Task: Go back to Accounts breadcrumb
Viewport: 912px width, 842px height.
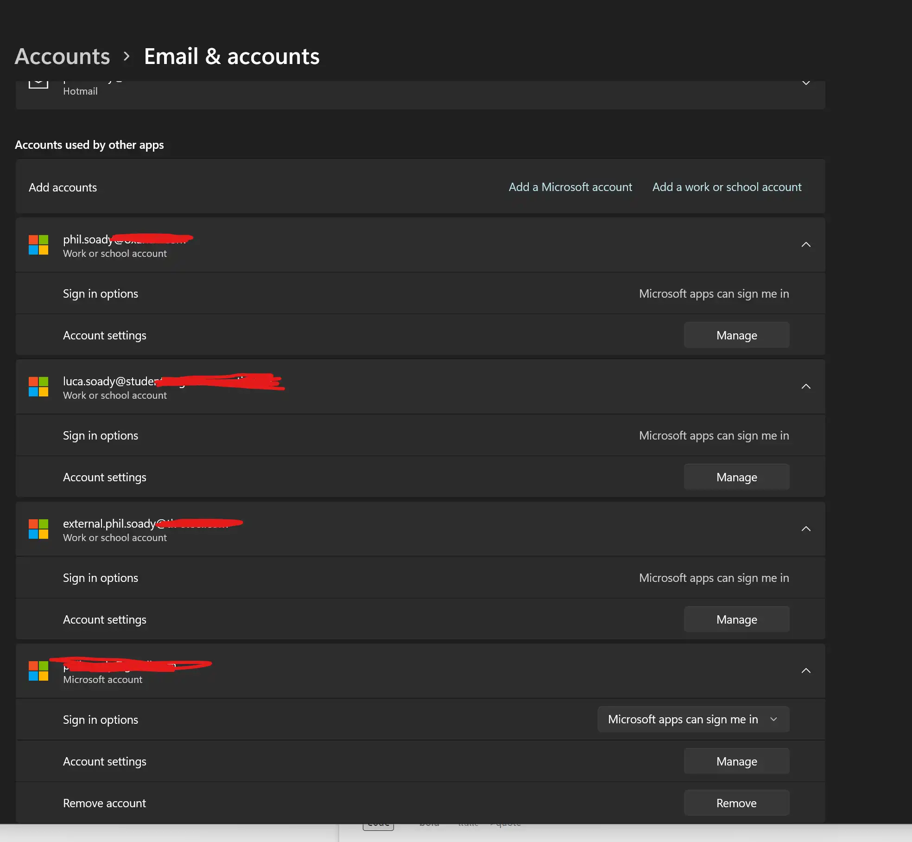Action: tap(63, 57)
